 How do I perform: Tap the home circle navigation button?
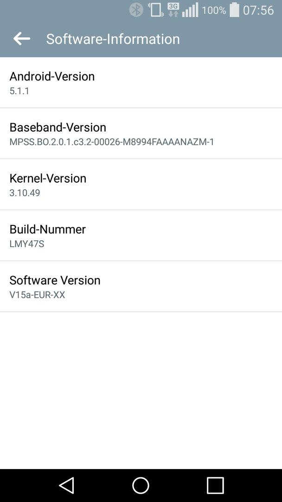point(141,485)
